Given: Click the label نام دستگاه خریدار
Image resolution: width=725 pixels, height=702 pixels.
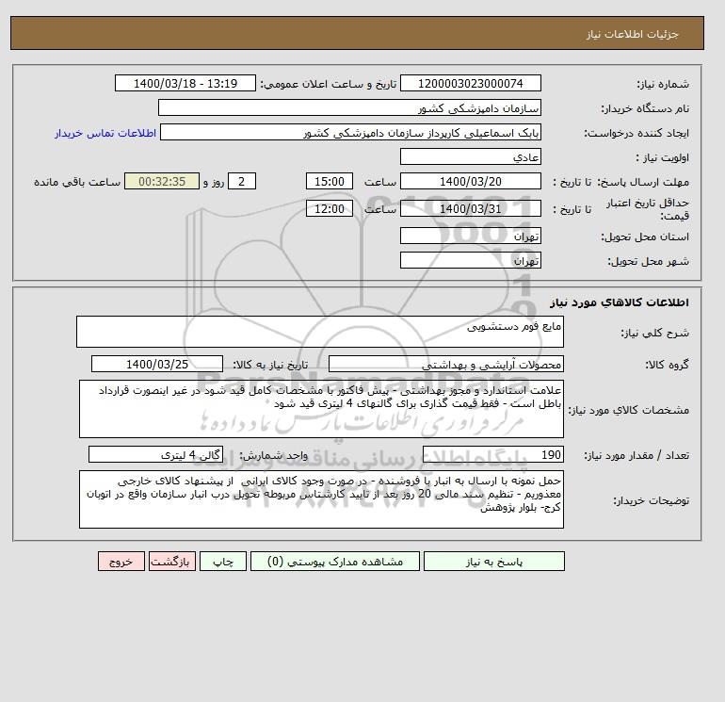Looking at the screenshot, I should pyautogui.click(x=645, y=108).
